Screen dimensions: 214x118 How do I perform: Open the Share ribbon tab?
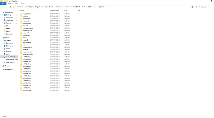[16, 4]
